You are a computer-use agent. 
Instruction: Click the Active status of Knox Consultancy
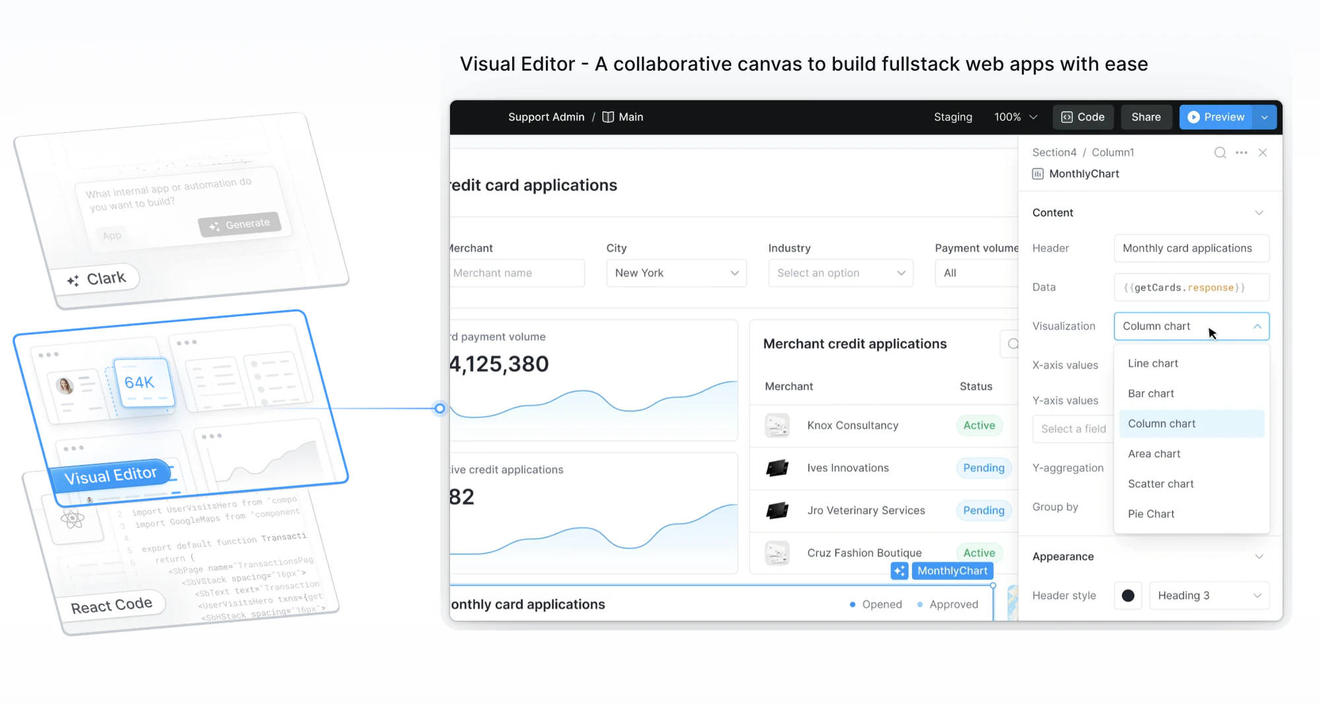(979, 425)
